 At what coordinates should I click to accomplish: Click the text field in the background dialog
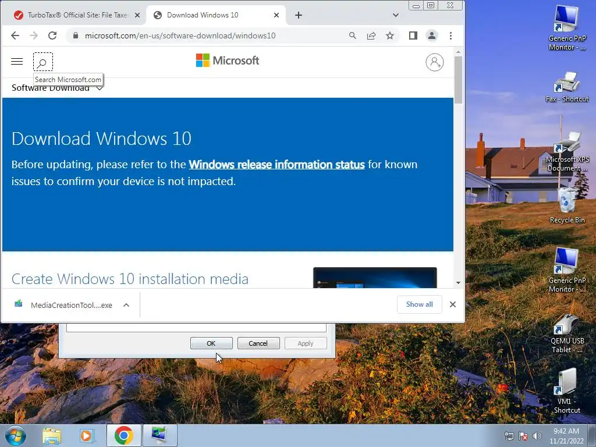pos(196,327)
